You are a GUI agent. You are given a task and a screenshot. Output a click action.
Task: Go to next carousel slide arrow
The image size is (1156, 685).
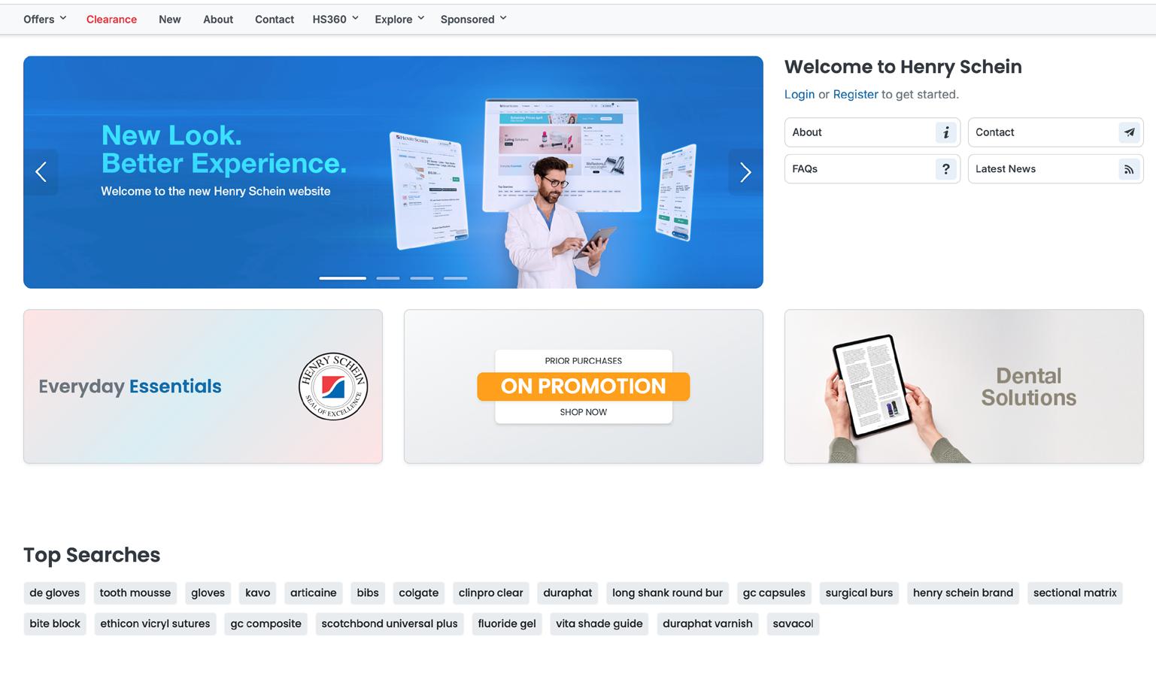[745, 172]
